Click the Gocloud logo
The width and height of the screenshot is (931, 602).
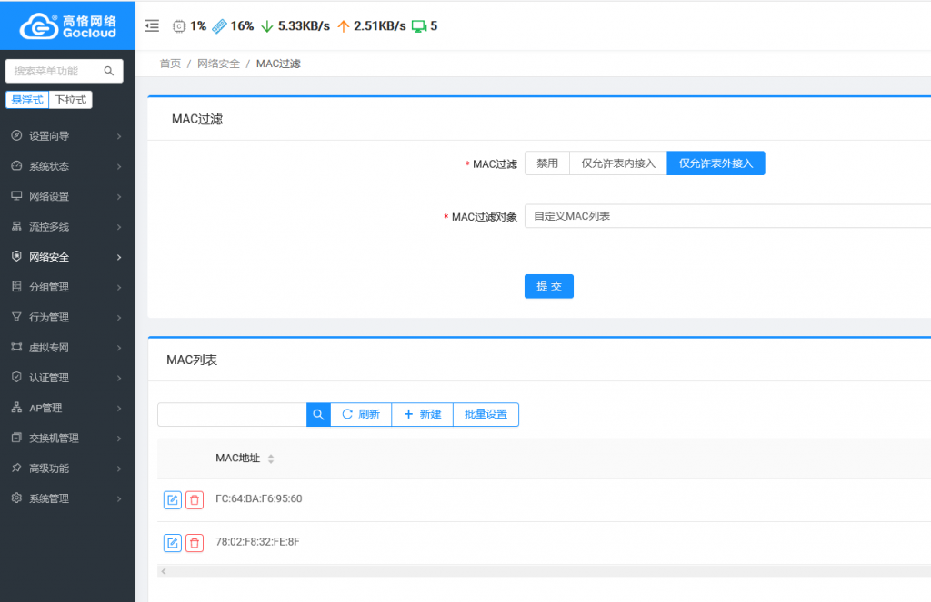click(67, 25)
